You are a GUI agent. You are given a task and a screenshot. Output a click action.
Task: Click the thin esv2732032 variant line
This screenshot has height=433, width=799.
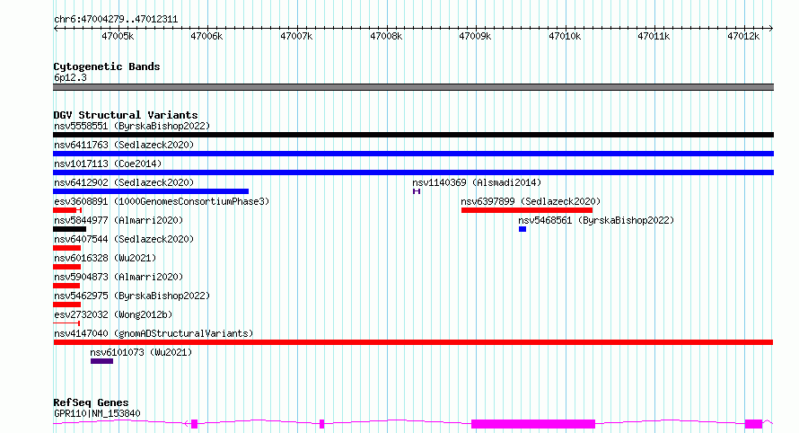pos(66,323)
